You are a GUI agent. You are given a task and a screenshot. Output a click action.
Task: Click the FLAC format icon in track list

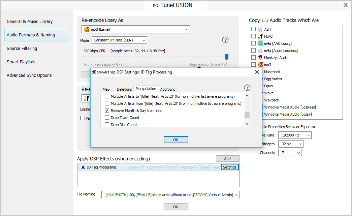pos(260,36)
